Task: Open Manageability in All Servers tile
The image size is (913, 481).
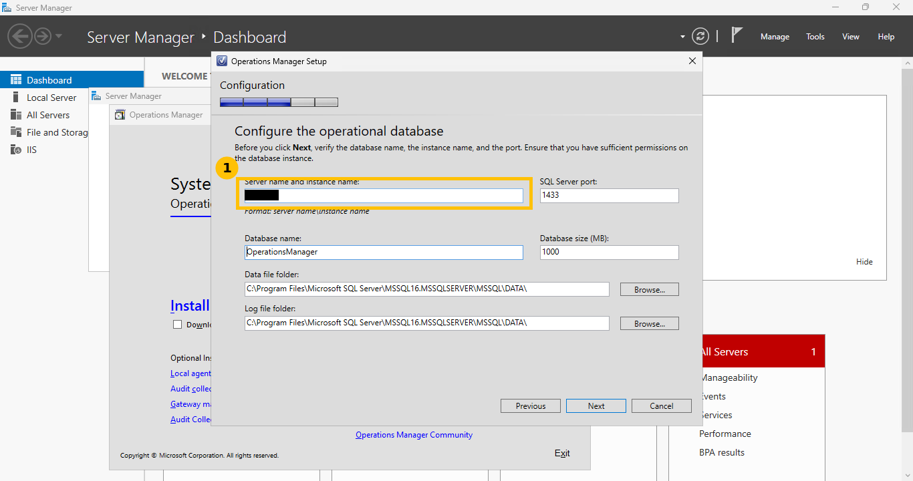Action: 729,377
